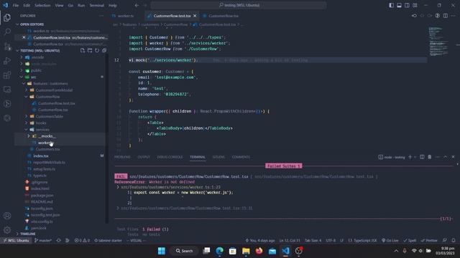Open the Run and Debug view
This screenshot has width=460, height=258.
(x=7, y=60)
